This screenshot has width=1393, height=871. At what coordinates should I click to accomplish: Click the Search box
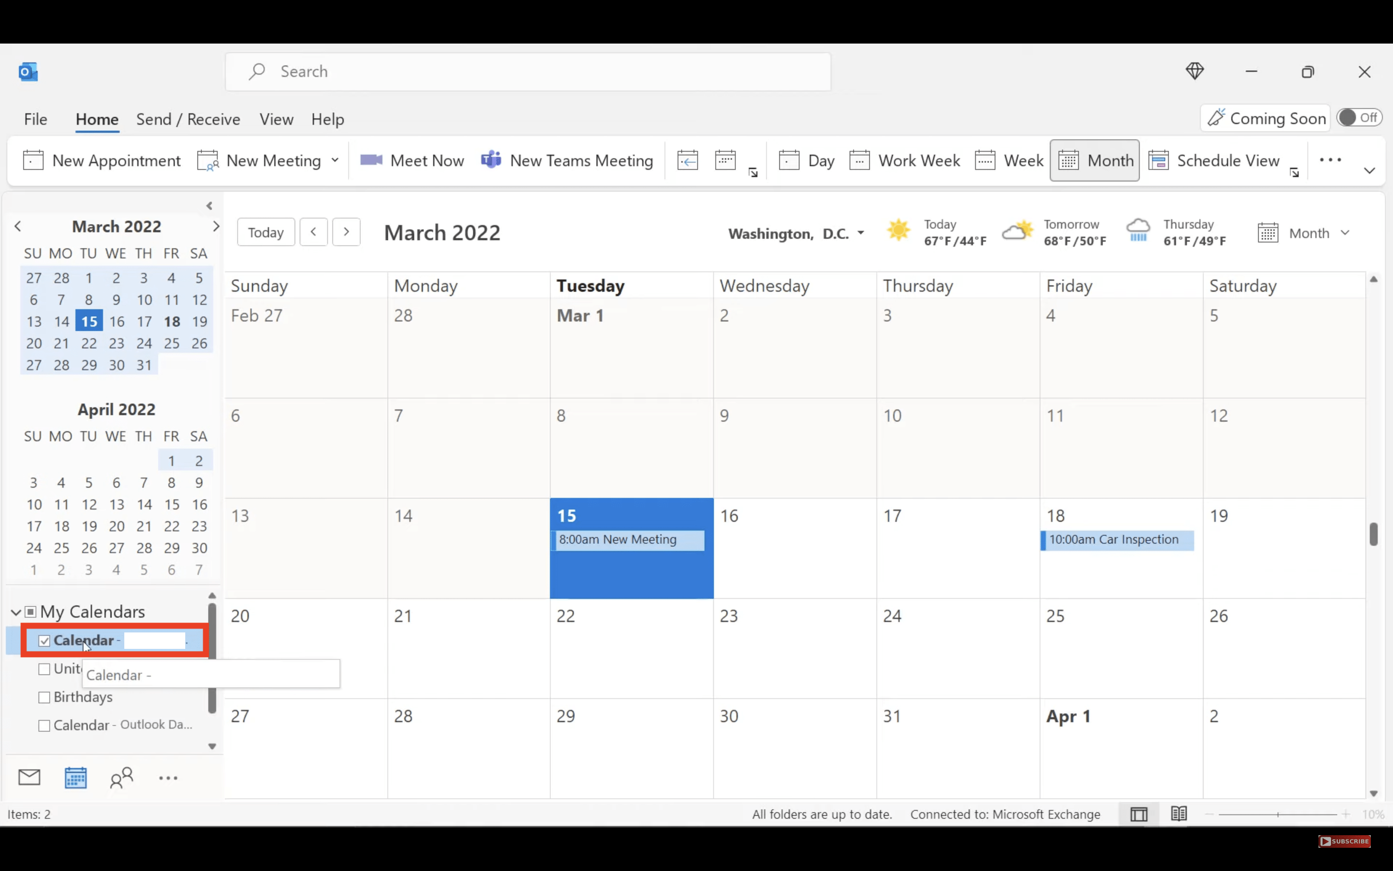coord(528,72)
